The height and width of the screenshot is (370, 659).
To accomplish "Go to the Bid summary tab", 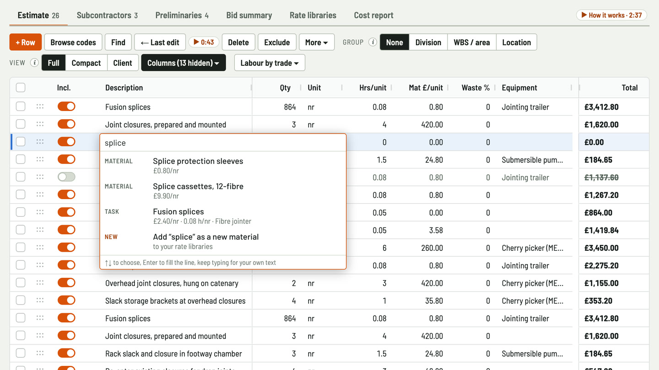I will click(x=249, y=15).
